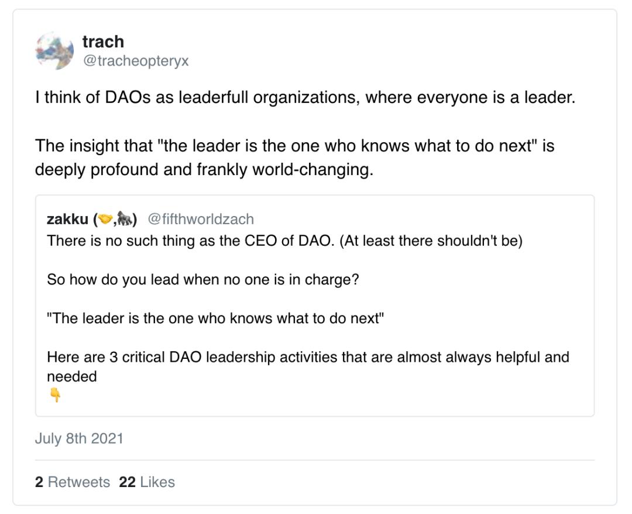This screenshot has height=514, width=632.
Task: Click the handshake emoji beside zakku
Action: [x=105, y=219]
